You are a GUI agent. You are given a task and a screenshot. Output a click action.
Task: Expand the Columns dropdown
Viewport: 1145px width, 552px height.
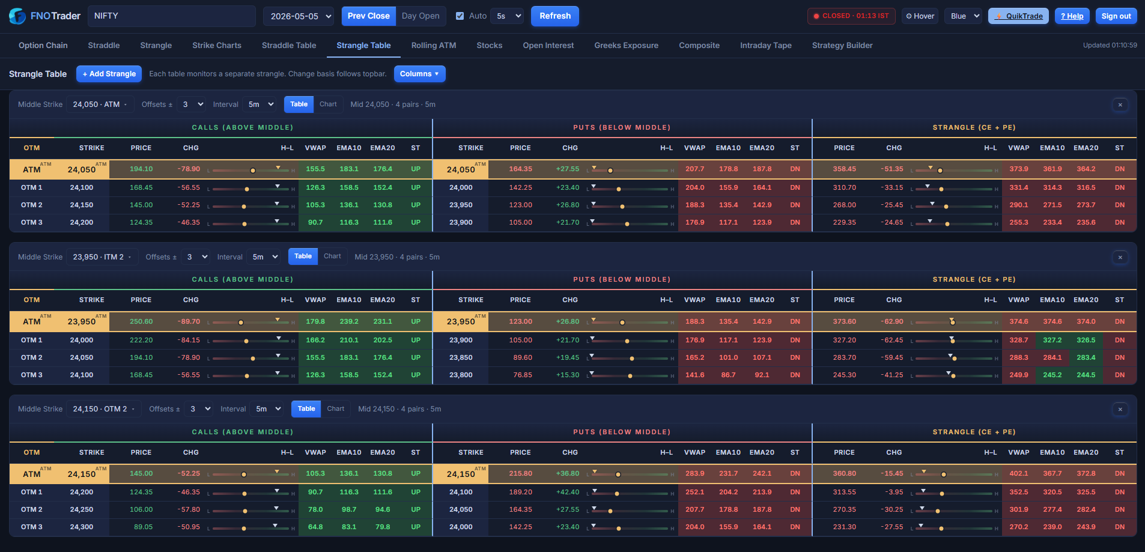point(419,74)
